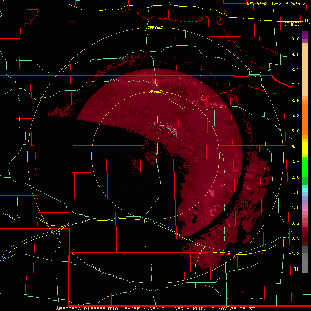The width and height of the screenshot is (311, 311).
Task: Click the cyan-white KDP core near radar center
Action: [168, 128]
